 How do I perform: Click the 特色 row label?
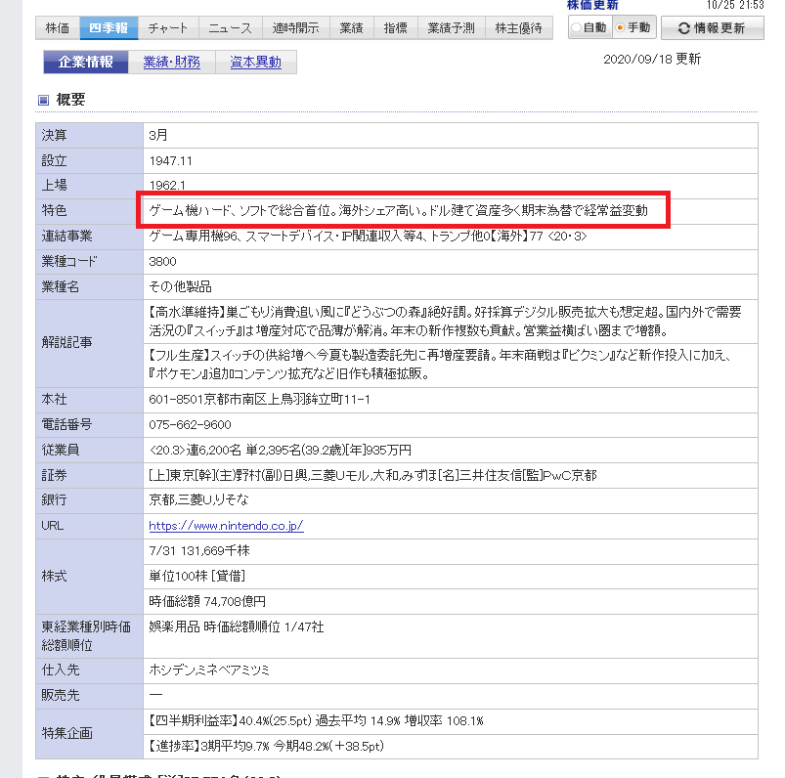tap(54, 211)
